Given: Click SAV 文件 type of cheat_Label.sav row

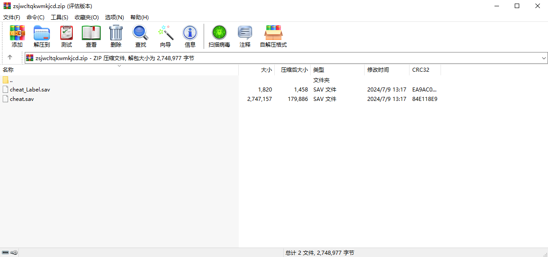Looking at the screenshot, I should click(x=325, y=90).
